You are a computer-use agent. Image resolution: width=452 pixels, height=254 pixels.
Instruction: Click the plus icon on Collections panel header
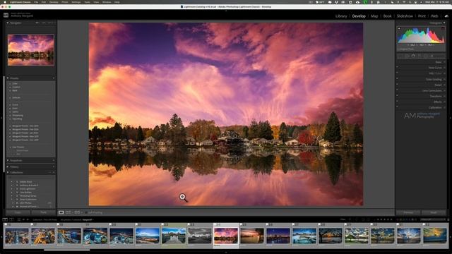[54, 172]
